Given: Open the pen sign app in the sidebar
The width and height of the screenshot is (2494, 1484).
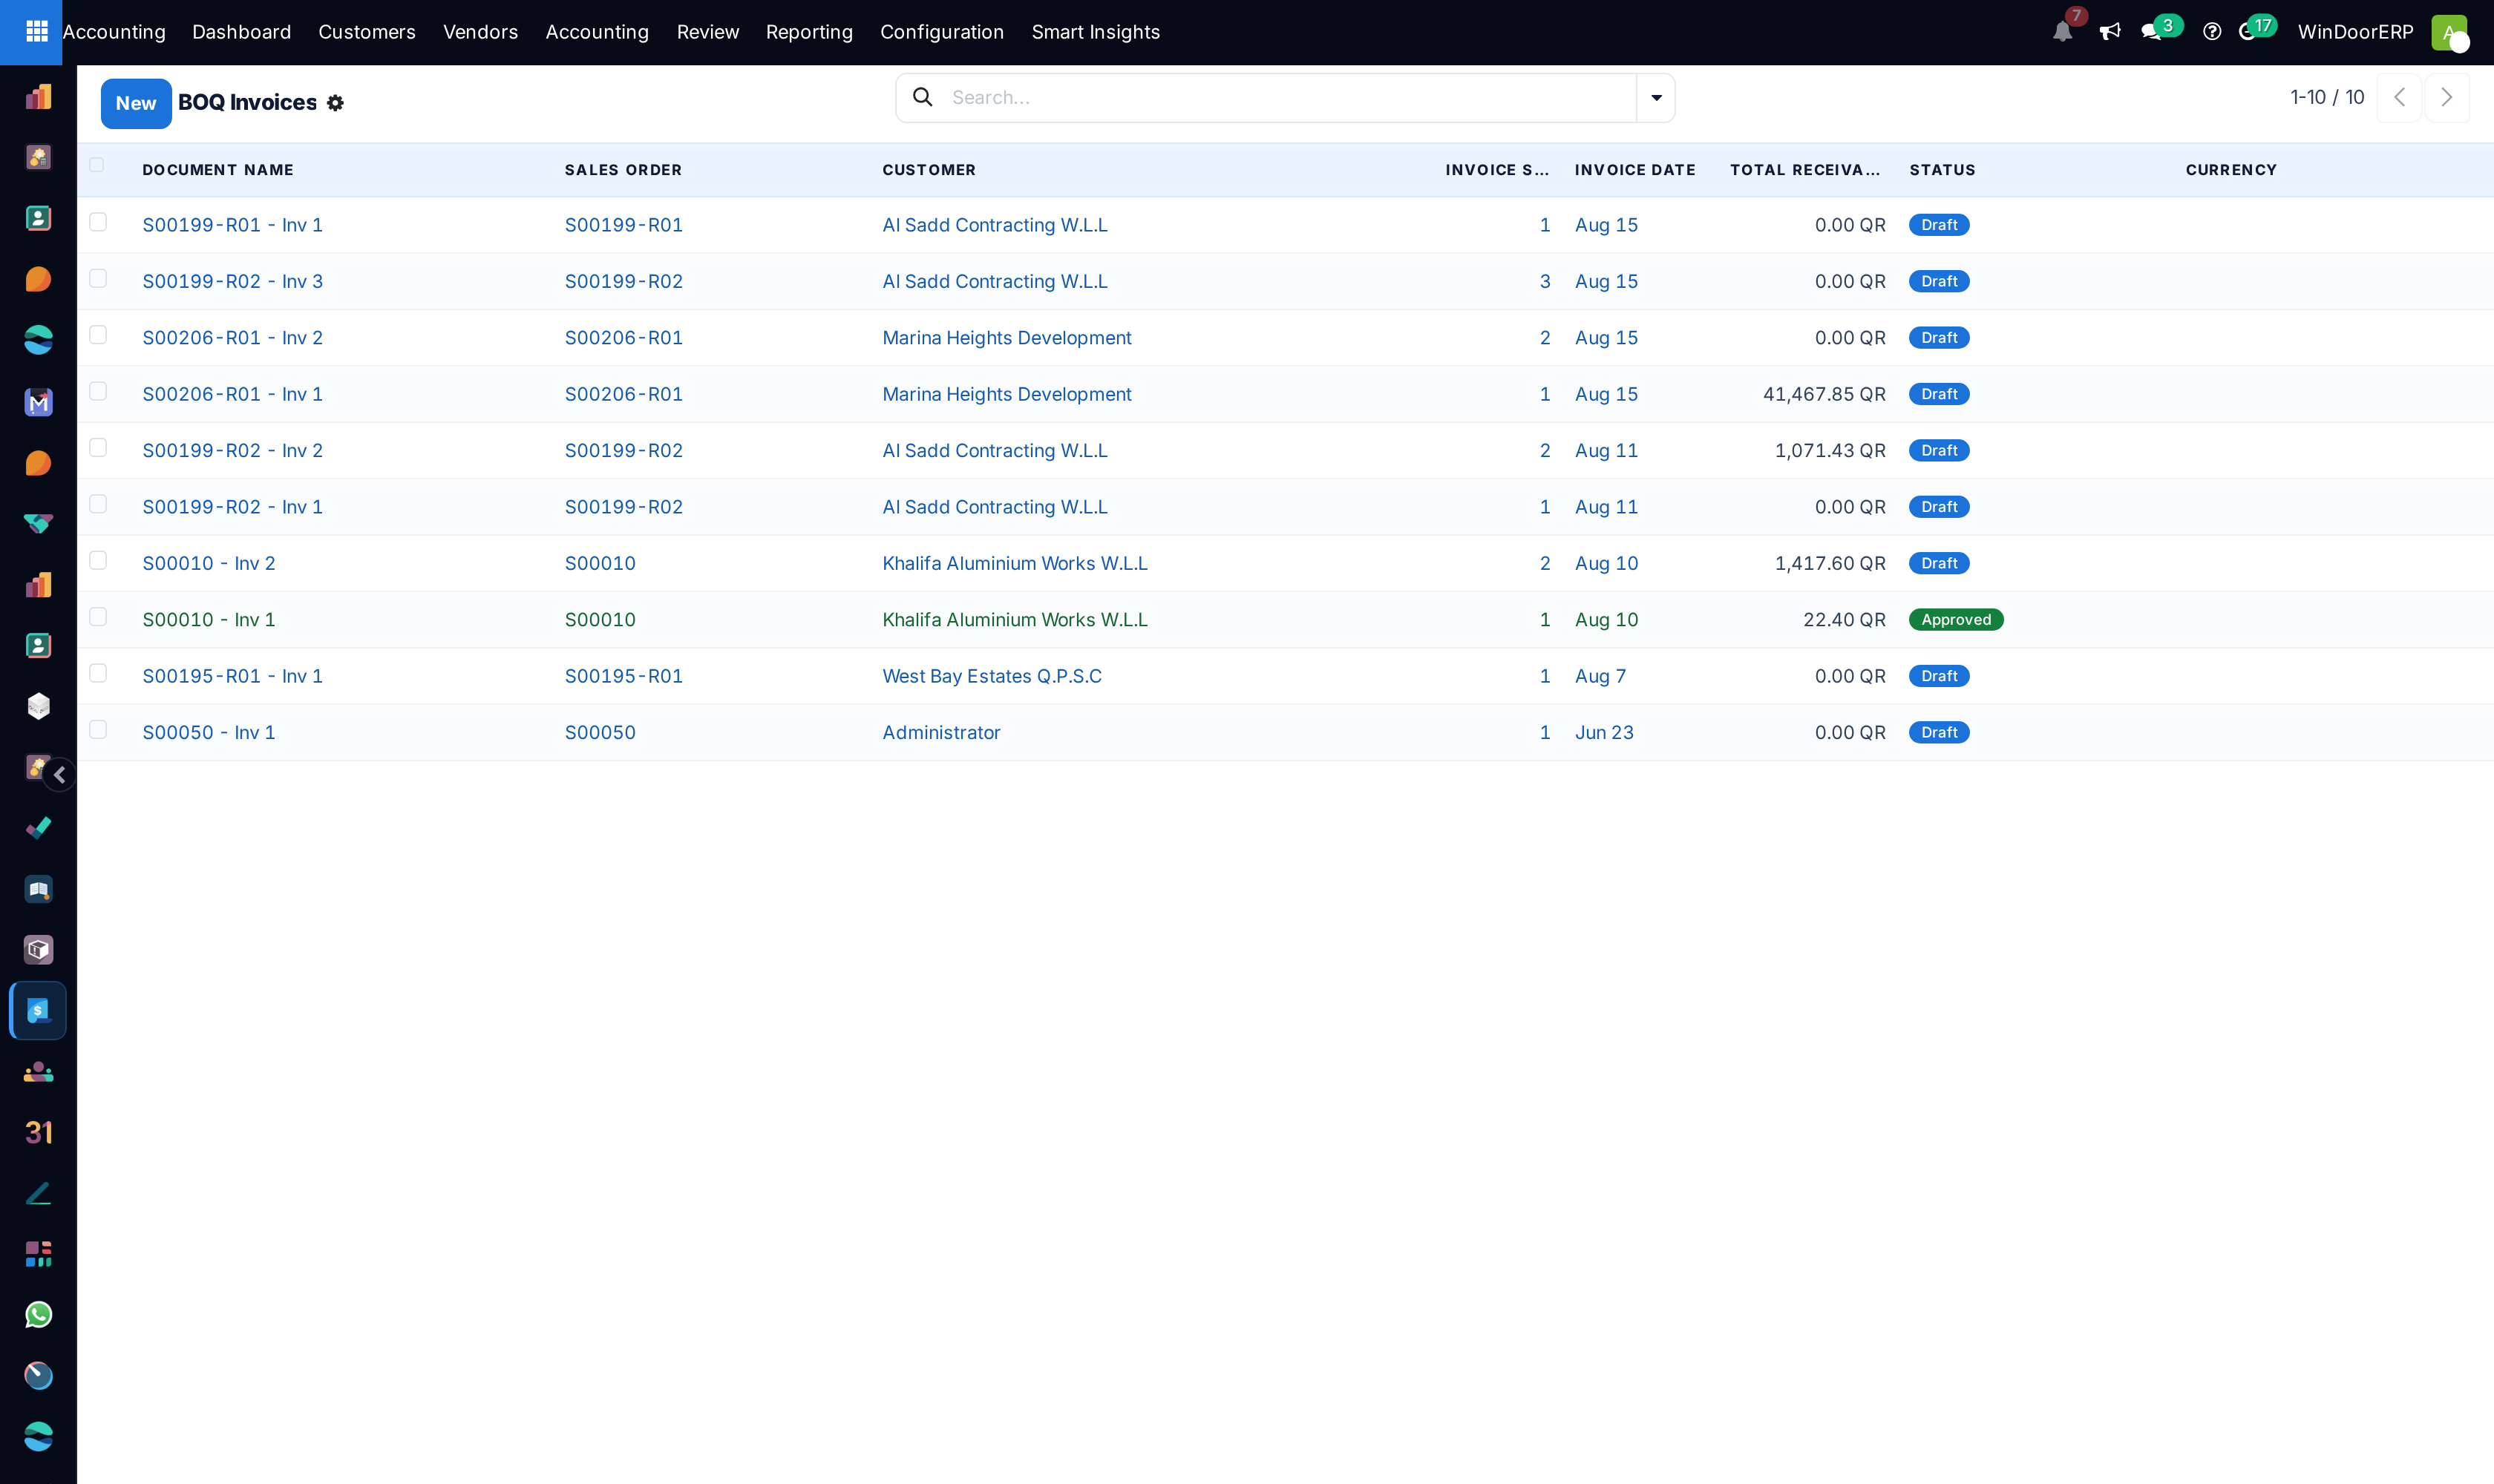Looking at the screenshot, I should click(x=38, y=1193).
